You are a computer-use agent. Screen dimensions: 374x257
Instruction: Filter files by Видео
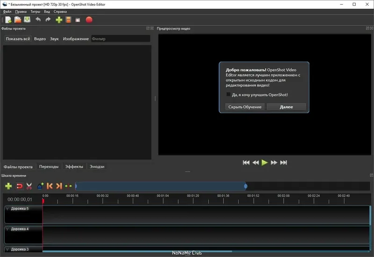40,39
